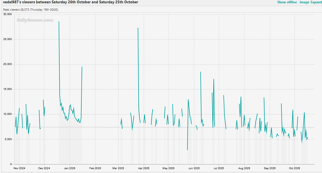
Task: Click the 5,000 y-axis label
Action: tap(8, 139)
